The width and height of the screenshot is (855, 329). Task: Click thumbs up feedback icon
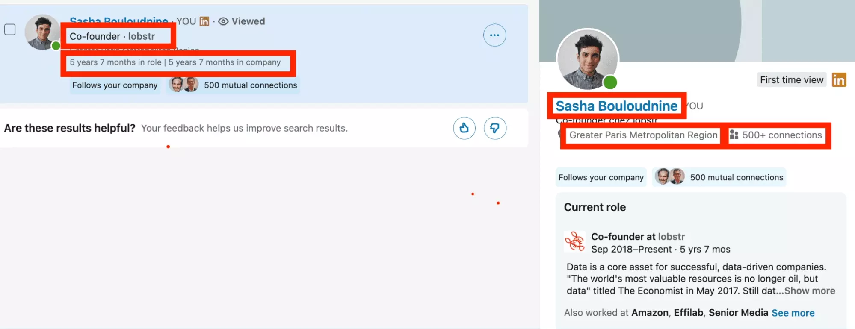[x=464, y=128]
